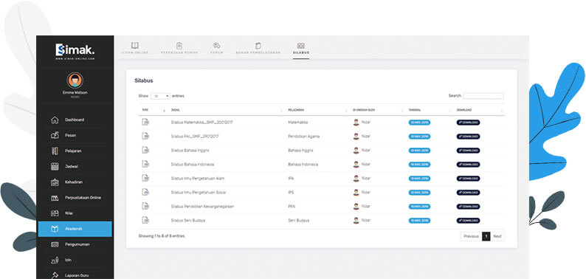586x279 pixels.
Task: Select the Kehadiran attendance icon
Action: tap(55, 182)
